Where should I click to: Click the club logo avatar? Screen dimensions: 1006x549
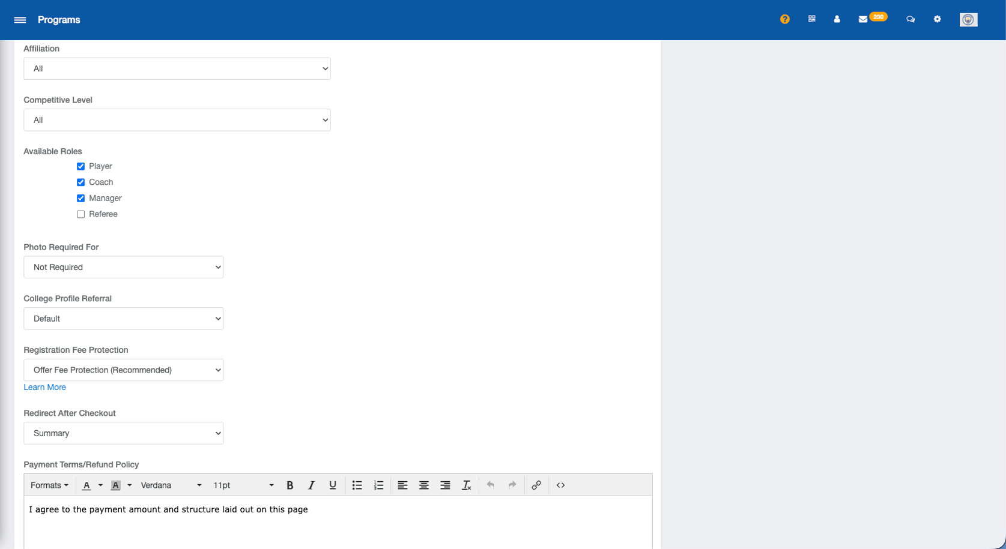point(968,20)
